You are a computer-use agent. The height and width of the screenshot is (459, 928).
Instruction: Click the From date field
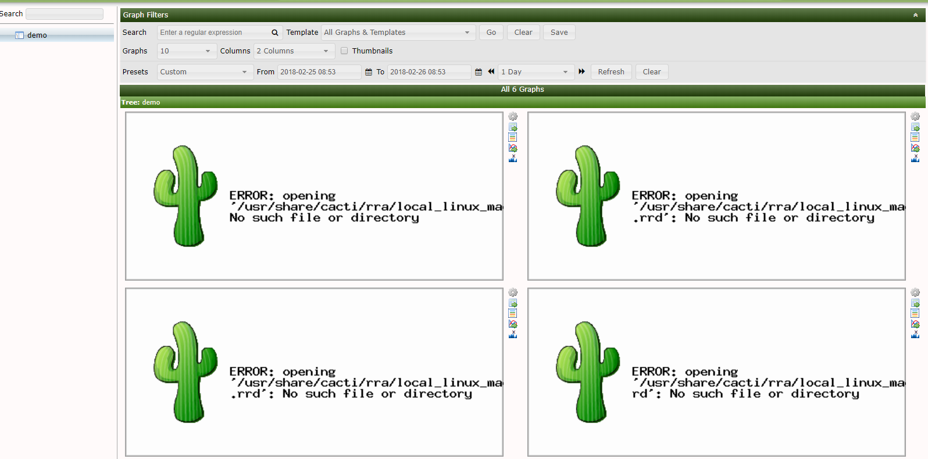click(x=319, y=72)
